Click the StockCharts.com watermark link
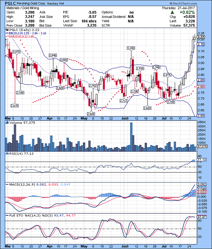Image resolution: width=212 pixels, height=249 pixels. click(183, 3)
